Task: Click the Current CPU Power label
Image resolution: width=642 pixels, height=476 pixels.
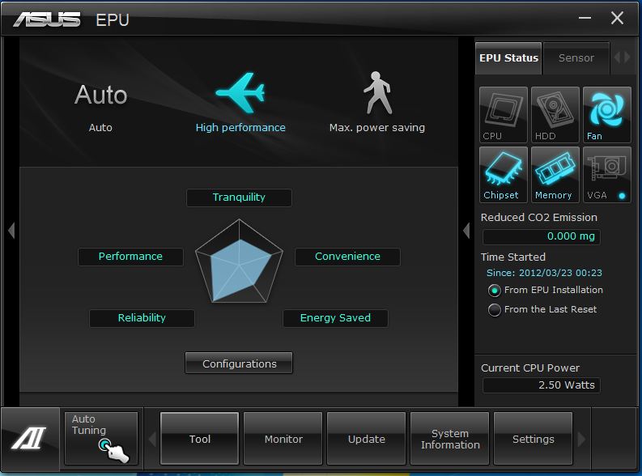Action: [530, 368]
